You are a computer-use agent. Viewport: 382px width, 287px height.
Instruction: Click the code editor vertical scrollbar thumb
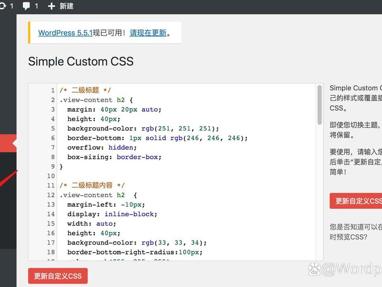point(319,105)
